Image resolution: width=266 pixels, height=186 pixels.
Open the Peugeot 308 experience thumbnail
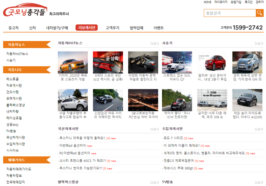[212, 100]
